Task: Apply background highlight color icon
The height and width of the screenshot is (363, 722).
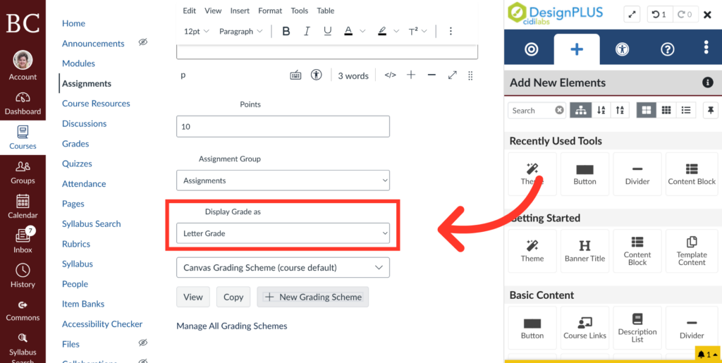Action: tap(381, 31)
